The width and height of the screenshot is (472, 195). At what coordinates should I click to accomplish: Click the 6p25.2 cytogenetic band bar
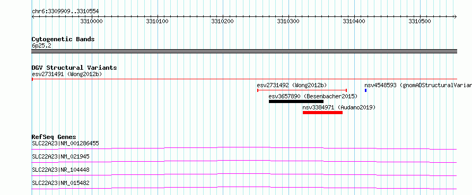pos(244,51)
